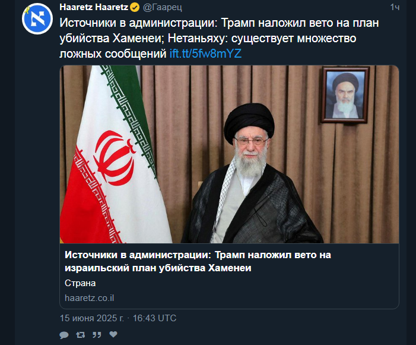Retweet the post using the arrows icon
The height and width of the screenshot is (345, 416).
click(80, 335)
